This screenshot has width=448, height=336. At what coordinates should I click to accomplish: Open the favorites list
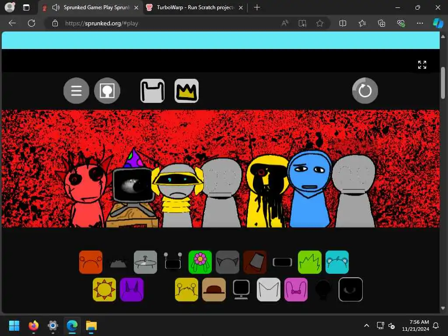(x=362, y=23)
